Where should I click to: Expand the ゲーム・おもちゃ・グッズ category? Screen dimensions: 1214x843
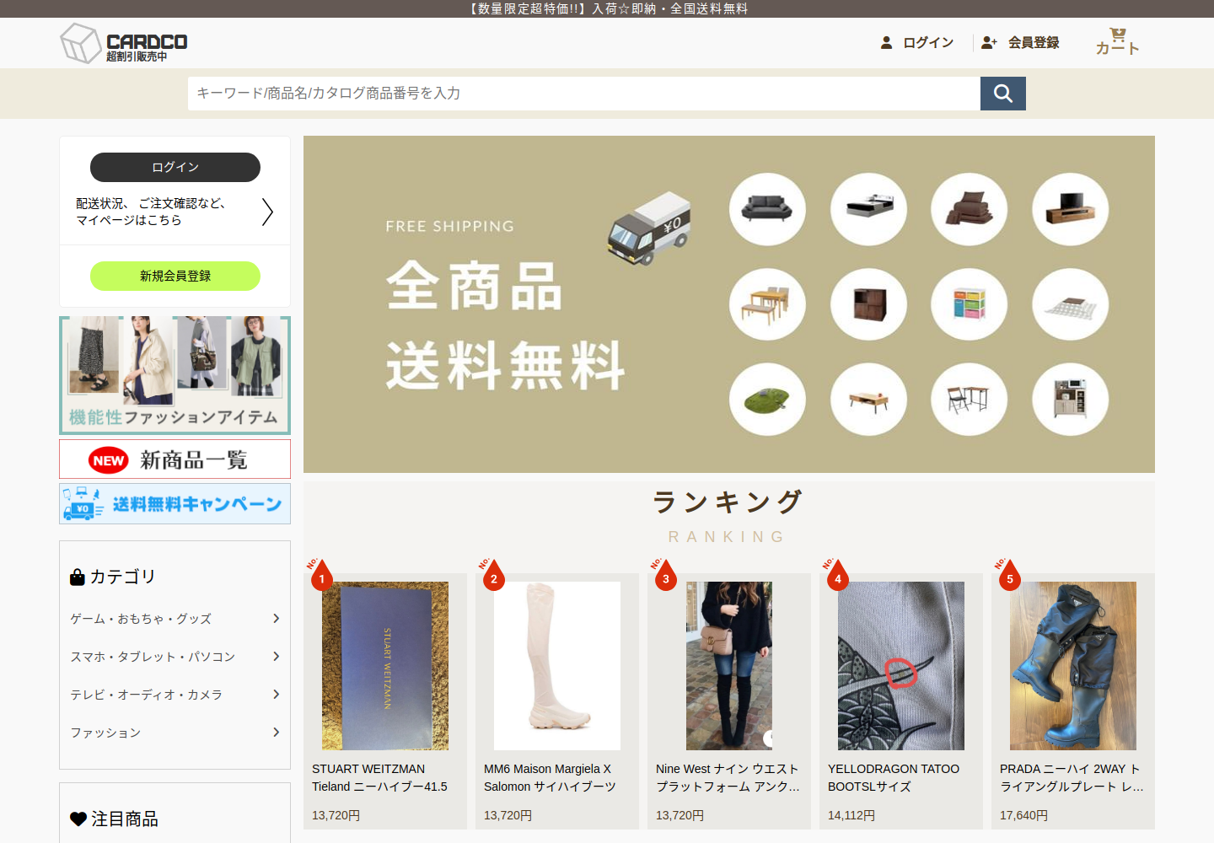pos(175,619)
